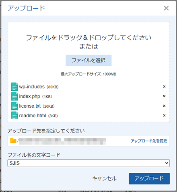177x192 pixels.
Task: Click アップロード先を変更 link
Action: 149,141
